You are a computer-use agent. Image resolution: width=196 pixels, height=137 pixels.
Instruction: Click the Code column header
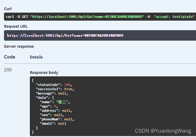point(10,57)
